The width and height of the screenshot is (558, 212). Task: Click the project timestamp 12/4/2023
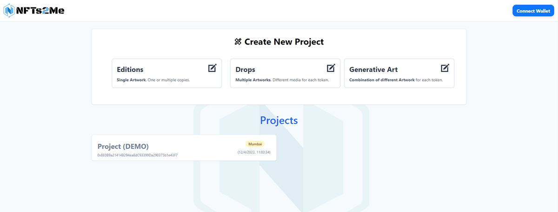pos(254,152)
